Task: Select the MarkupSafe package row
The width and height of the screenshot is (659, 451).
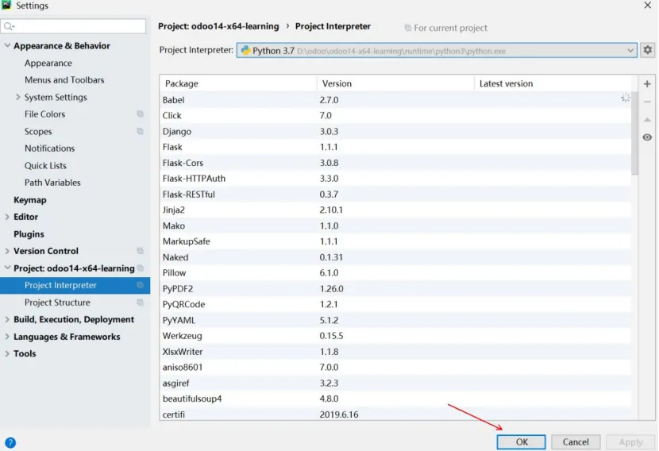Action: 395,241
